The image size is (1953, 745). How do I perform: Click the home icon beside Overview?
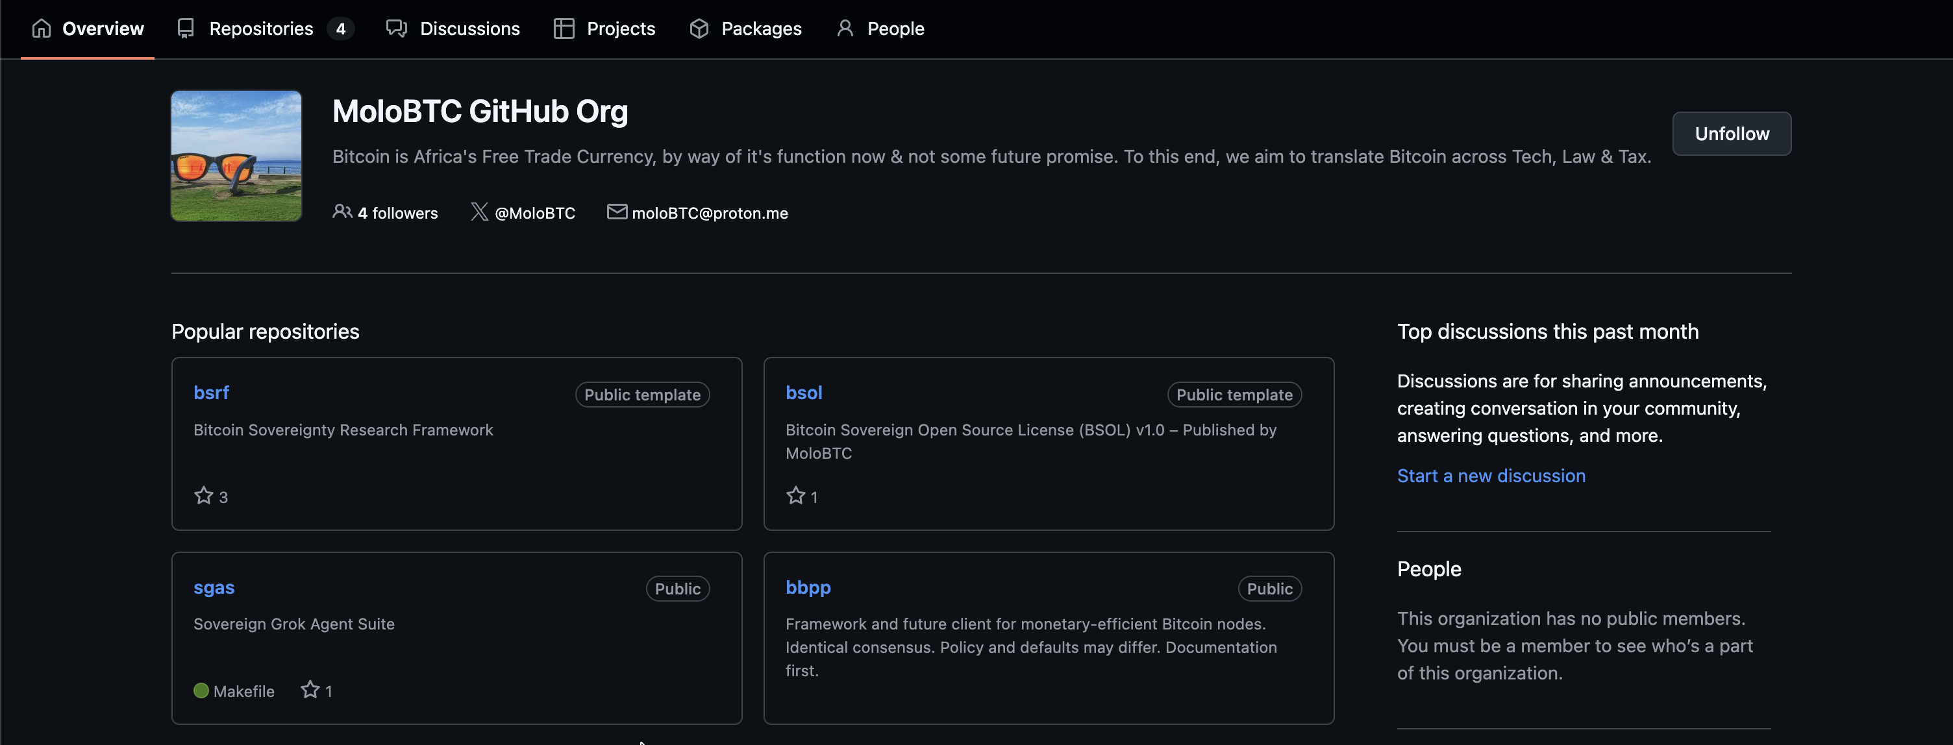click(42, 29)
